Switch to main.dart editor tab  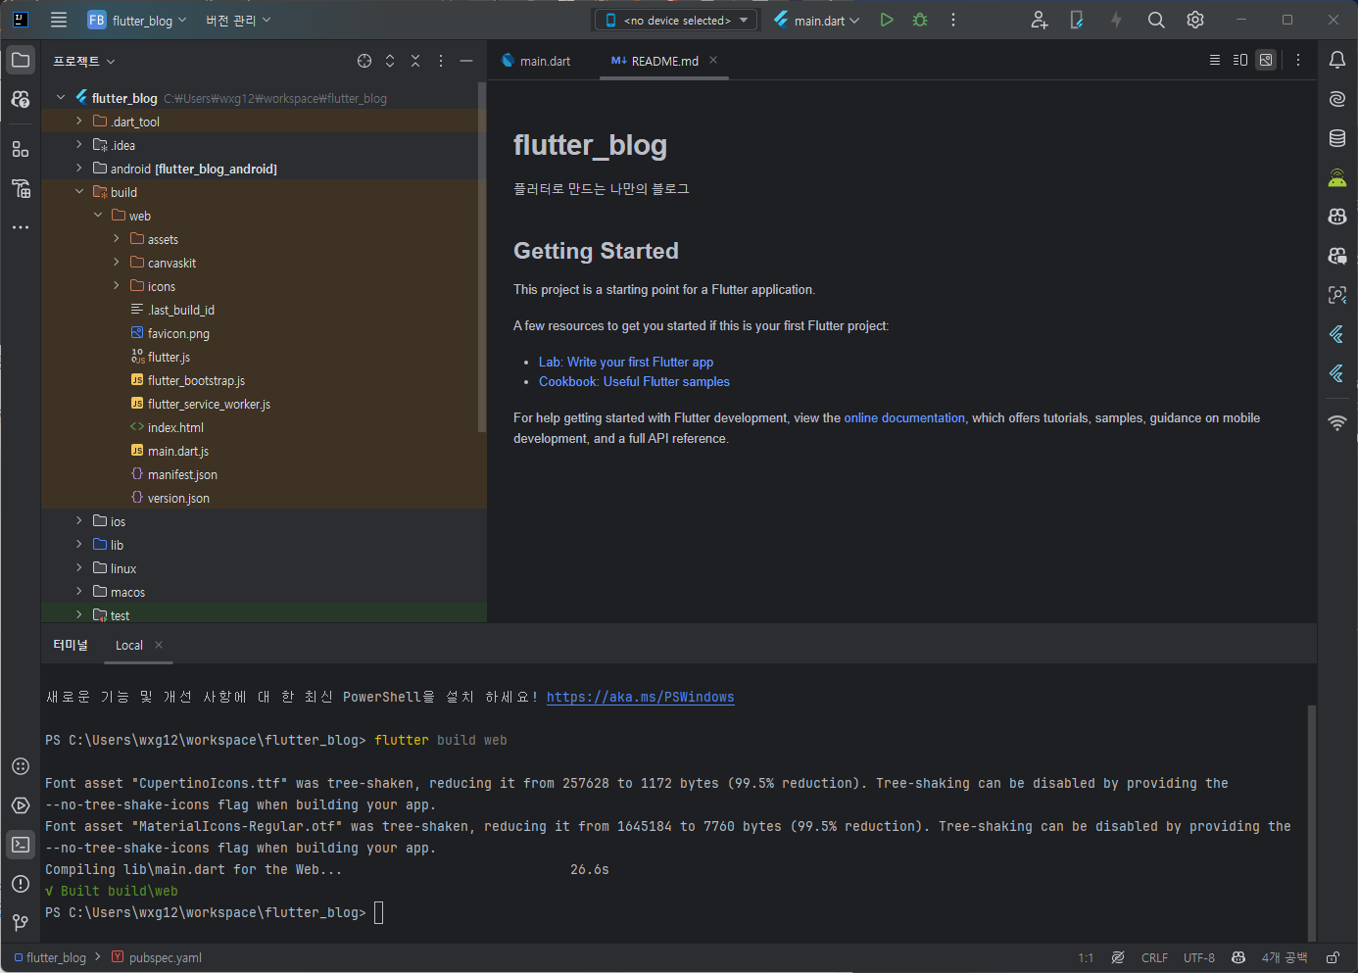point(536,61)
